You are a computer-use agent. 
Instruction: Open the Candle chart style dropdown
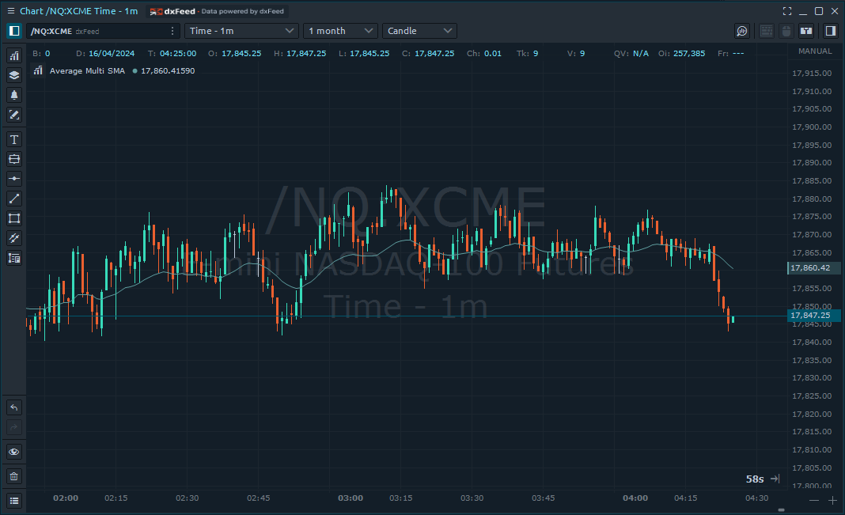(x=419, y=31)
